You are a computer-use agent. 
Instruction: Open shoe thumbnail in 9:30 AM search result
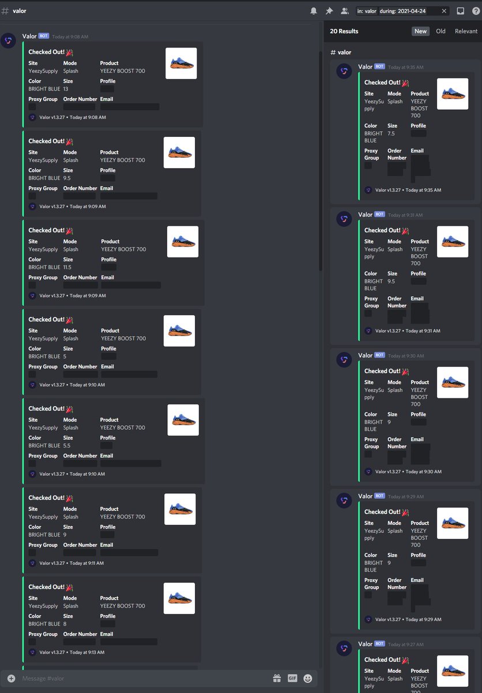453,382
